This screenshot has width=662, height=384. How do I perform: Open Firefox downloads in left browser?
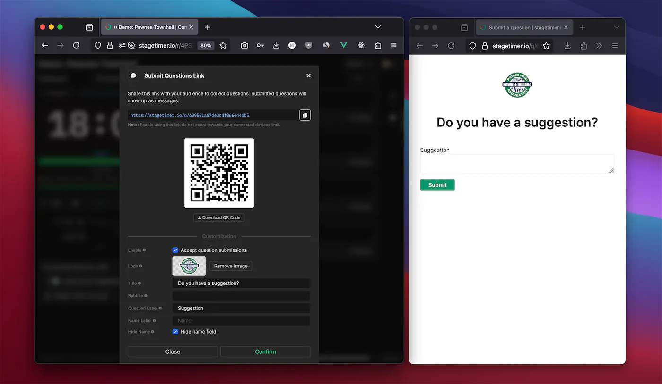pos(276,45)
